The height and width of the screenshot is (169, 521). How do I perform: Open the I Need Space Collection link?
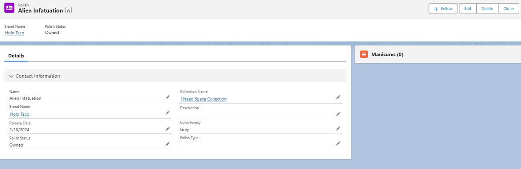coord(204,99)
